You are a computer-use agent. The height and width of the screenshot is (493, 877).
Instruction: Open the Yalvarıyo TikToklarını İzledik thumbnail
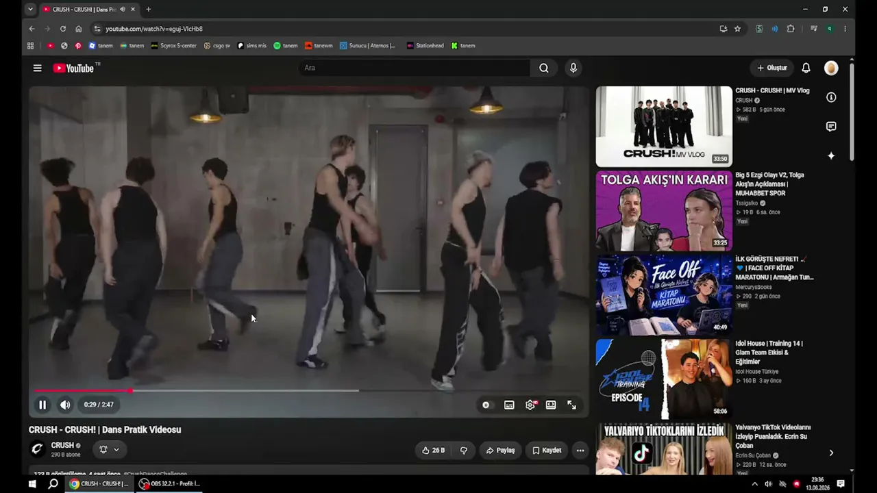[x=664, y=449]
